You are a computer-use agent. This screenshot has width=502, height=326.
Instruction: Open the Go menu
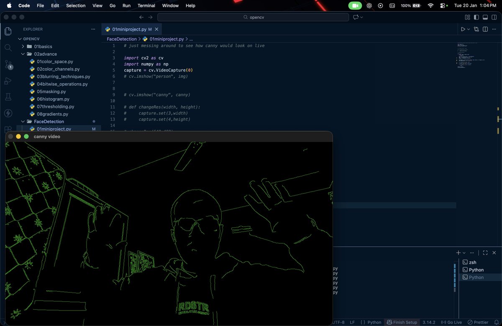[x=113, y=5]
